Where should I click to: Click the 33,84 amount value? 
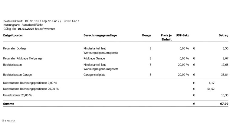point(225,74)
